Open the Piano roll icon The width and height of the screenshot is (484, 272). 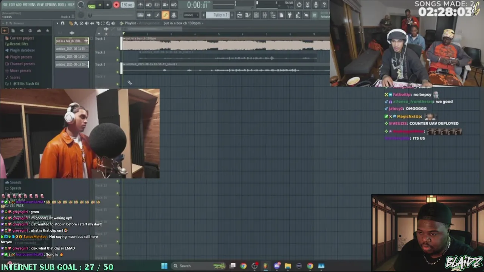click(248, 15)
